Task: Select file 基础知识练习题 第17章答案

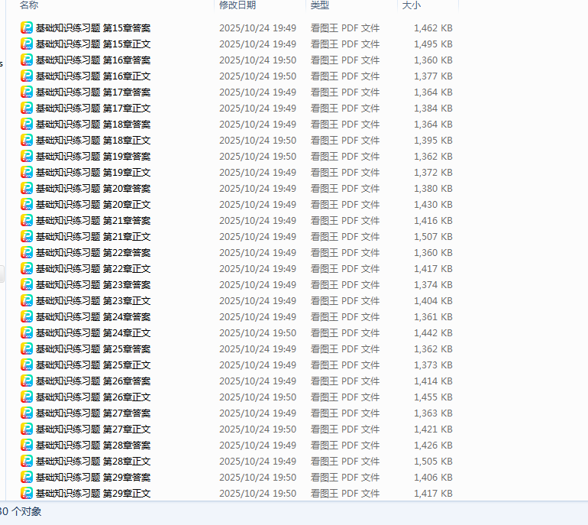Action: [x=93, y=92]
